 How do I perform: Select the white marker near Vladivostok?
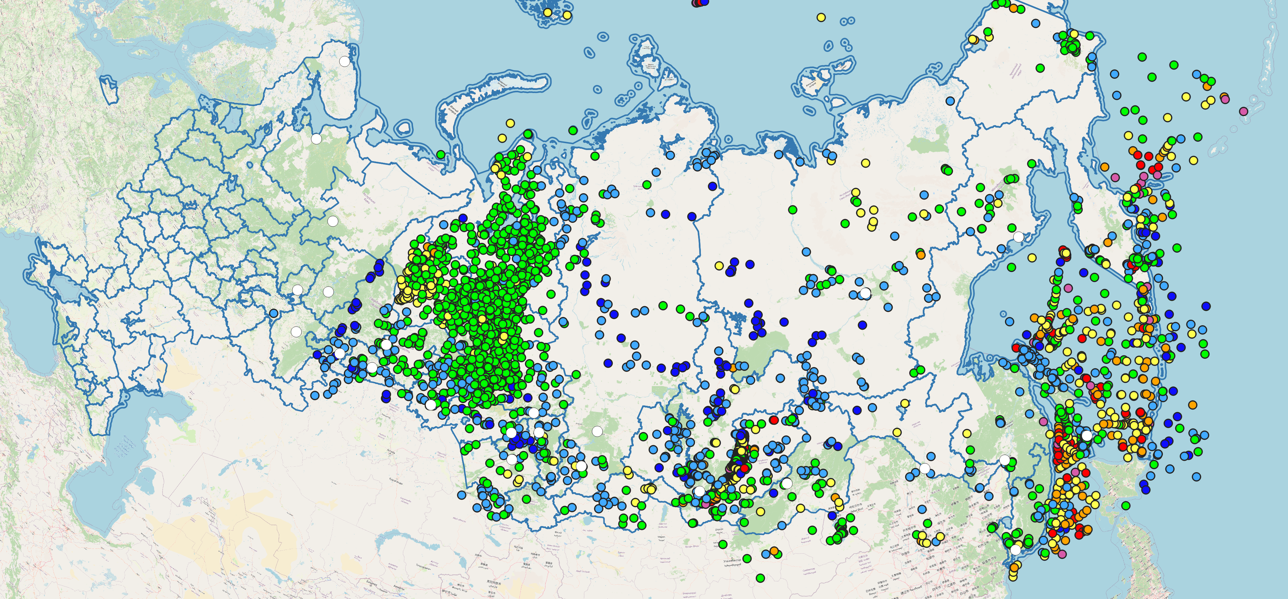(1015, 550)
